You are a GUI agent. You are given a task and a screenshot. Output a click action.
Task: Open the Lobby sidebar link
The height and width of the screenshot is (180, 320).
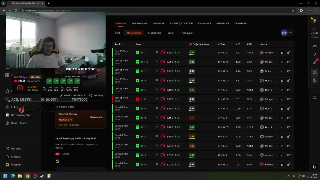pos(15,107)
